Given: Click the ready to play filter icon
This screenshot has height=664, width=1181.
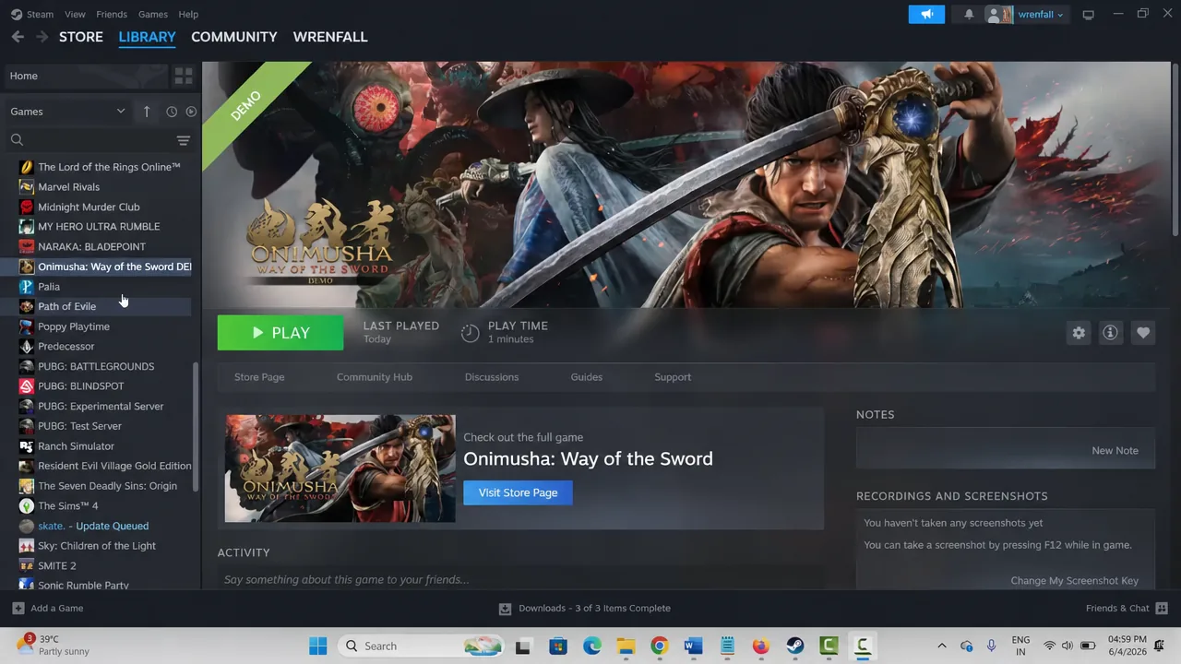Looking at the screenshot, I should click(x=191, y=112).
